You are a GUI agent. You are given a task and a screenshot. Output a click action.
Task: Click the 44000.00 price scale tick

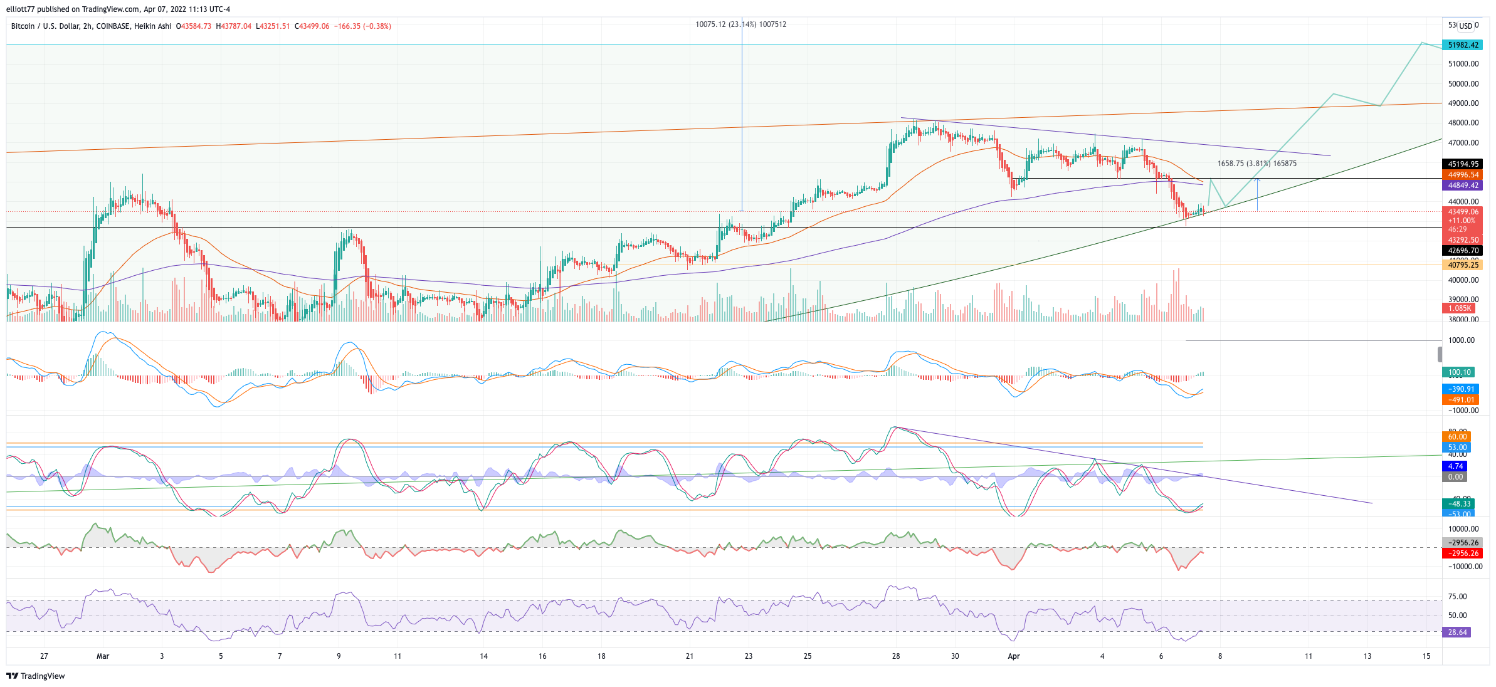pos(1463,202)
